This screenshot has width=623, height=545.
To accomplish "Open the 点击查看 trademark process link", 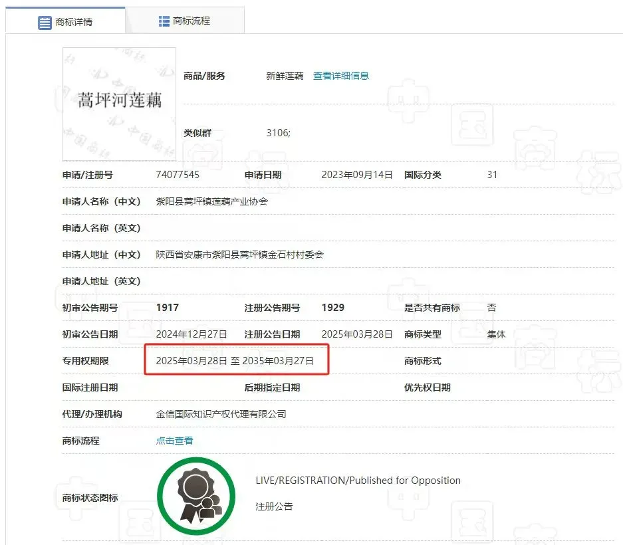I will click(174, 441).
